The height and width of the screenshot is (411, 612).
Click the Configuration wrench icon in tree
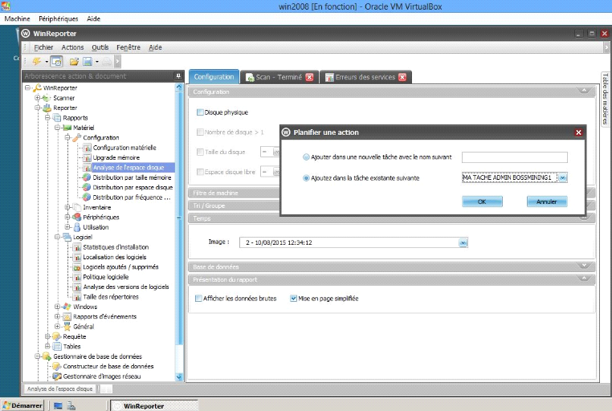tap(77, 137)
